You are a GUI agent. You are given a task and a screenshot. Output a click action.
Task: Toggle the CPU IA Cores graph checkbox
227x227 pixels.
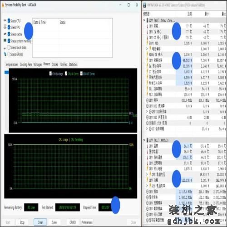[66, 74]
